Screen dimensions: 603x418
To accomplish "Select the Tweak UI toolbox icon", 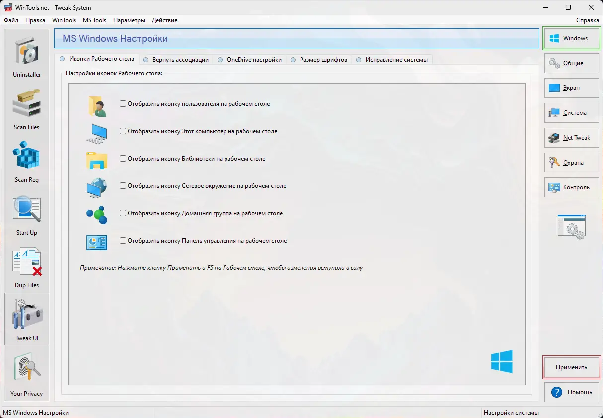I will point(27,314).
